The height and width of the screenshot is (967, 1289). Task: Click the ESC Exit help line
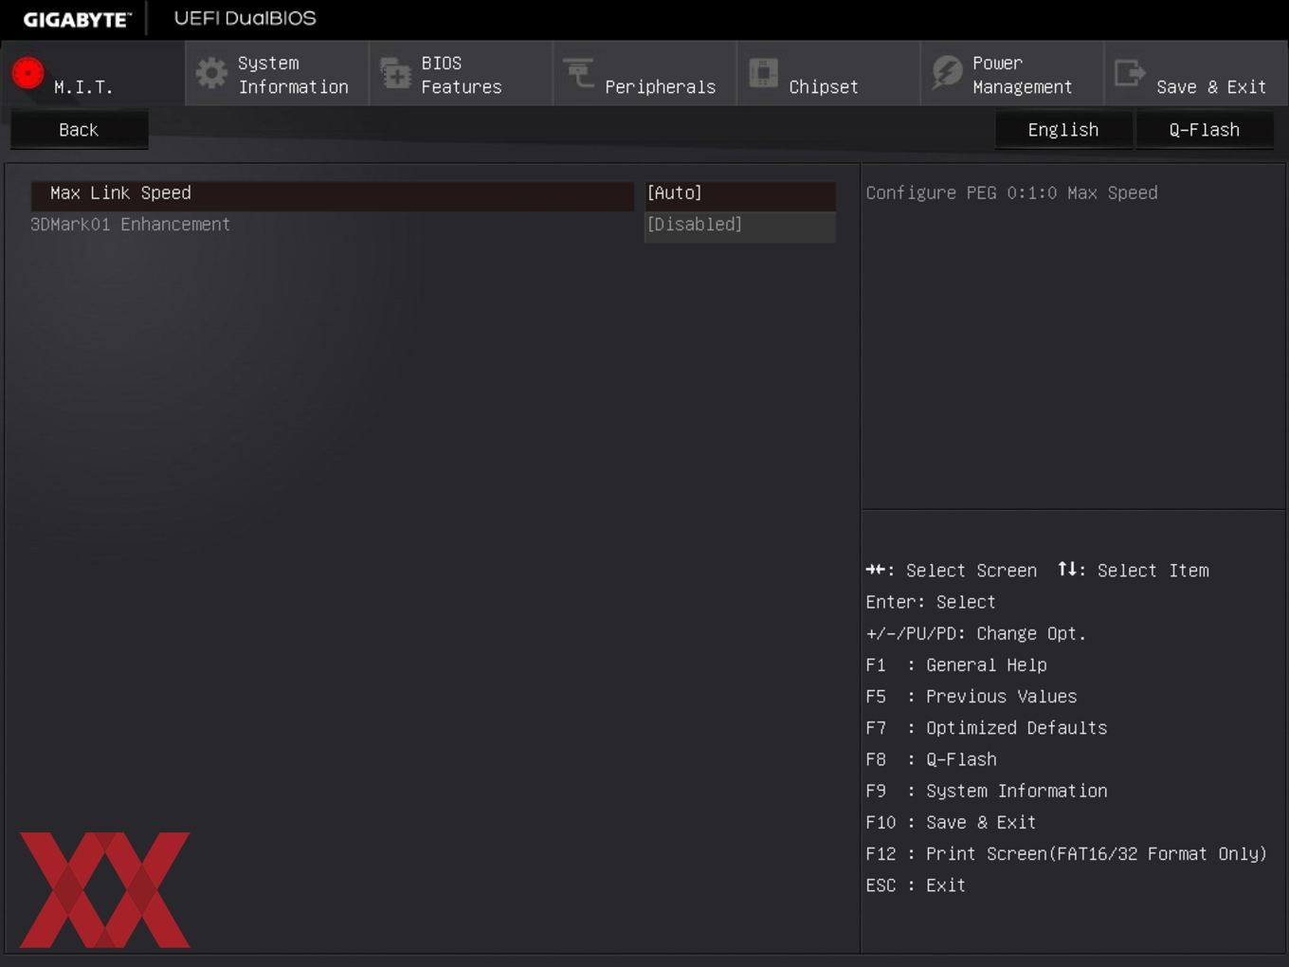(x=916, y=885)
